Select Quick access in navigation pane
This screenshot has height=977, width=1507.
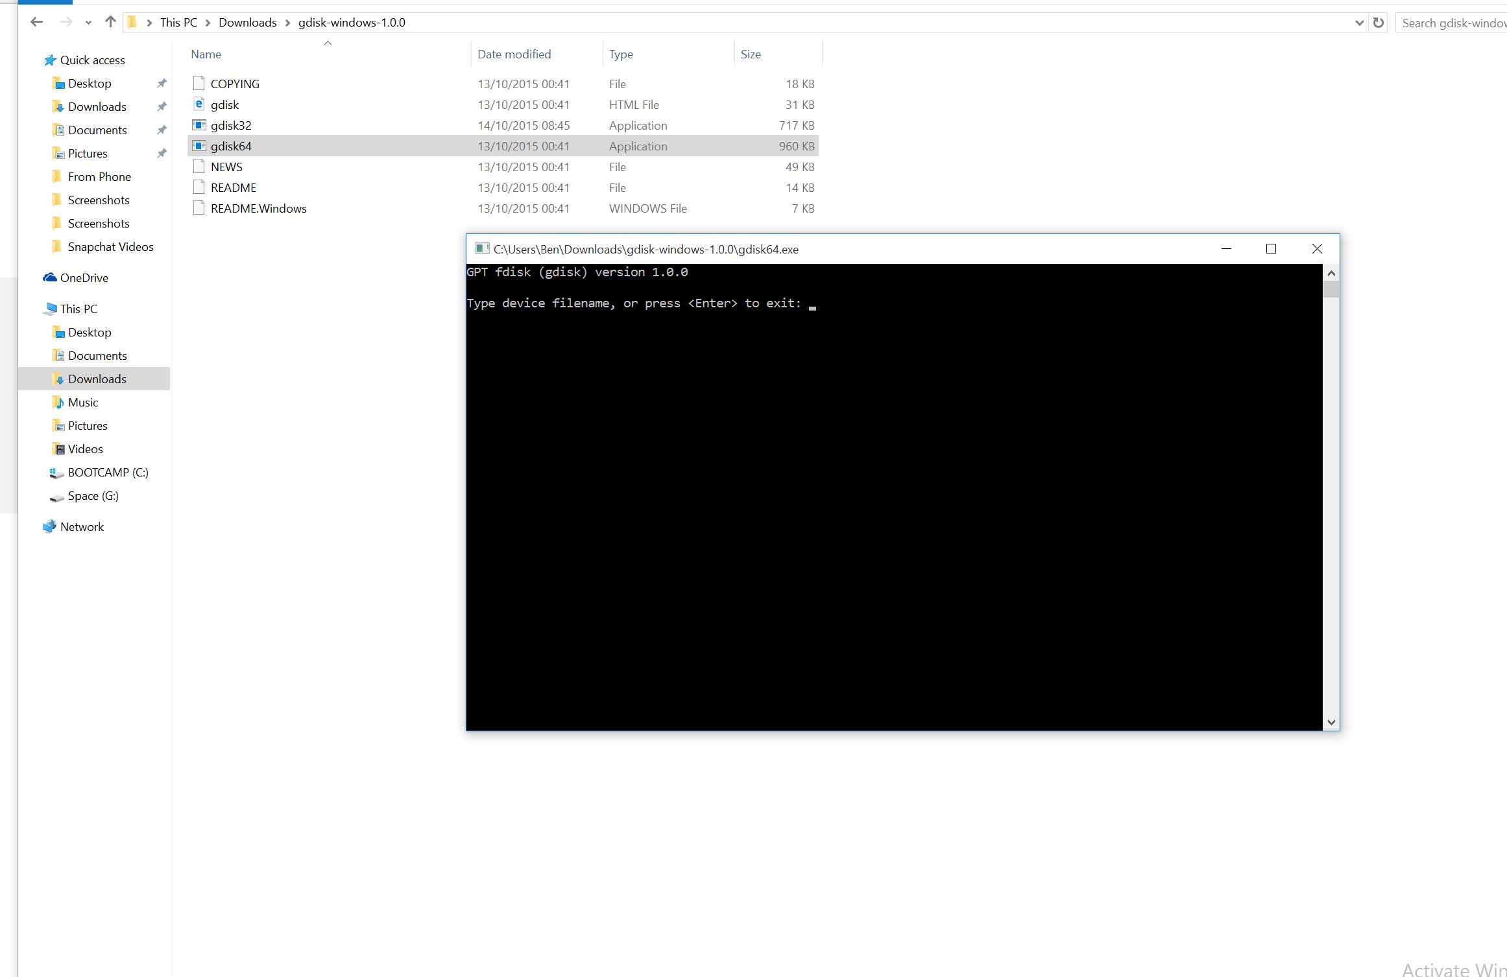92,60
